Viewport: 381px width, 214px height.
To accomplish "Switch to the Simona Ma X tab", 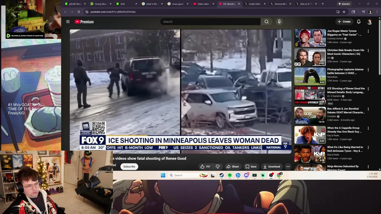I will pos(280,4).
